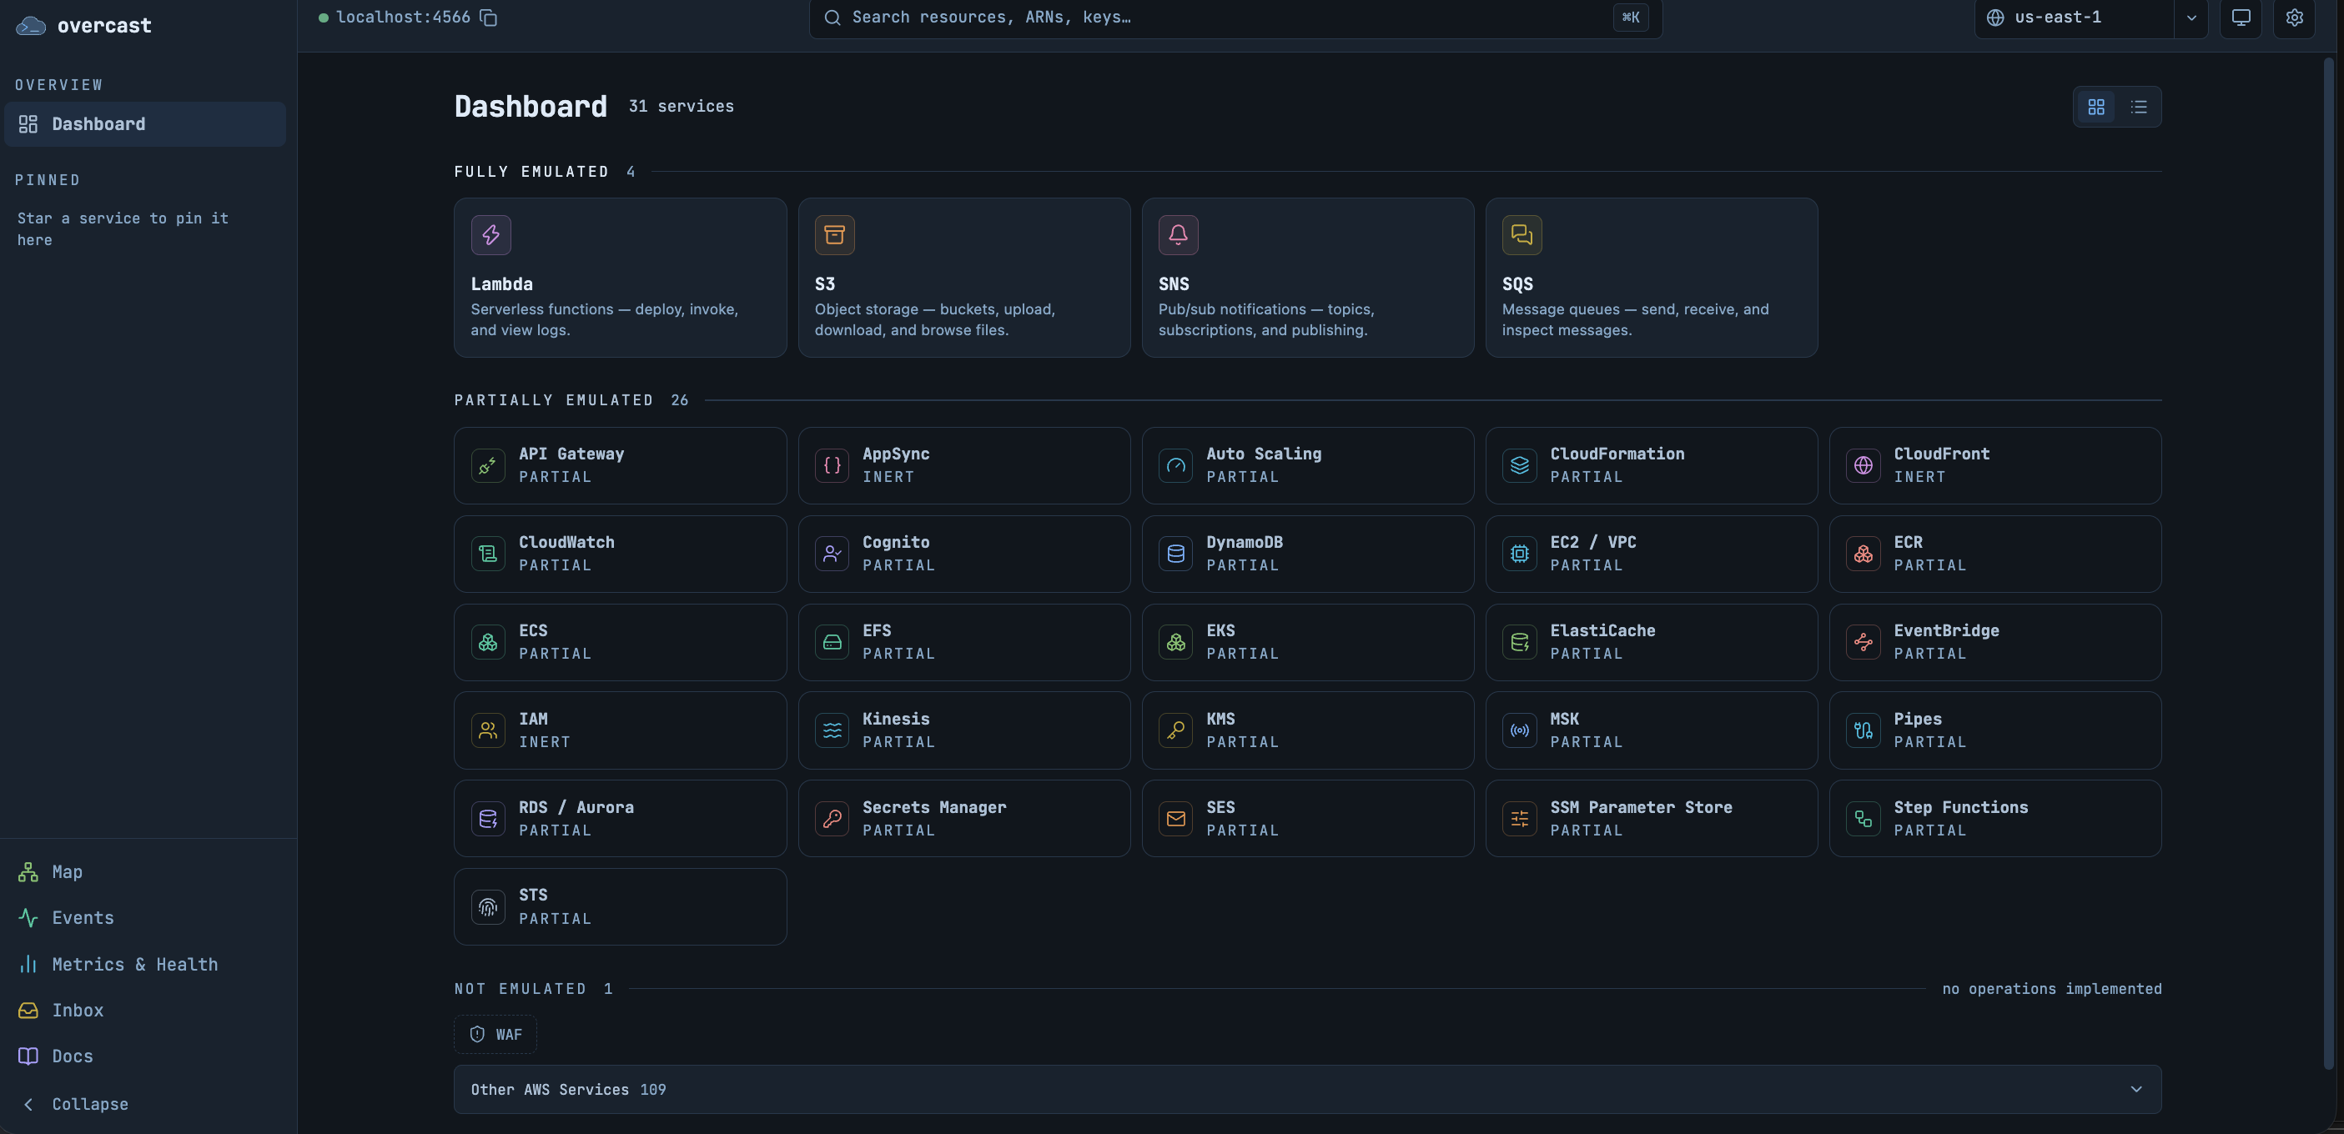This screenshot has width=2344, height=1134.
Task: Click the SNS bell icon
Action: [1179, 234]
